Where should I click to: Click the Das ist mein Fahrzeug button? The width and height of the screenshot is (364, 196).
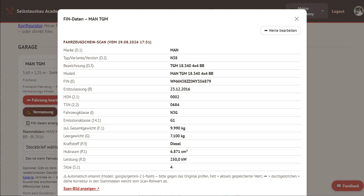point(41,158)
